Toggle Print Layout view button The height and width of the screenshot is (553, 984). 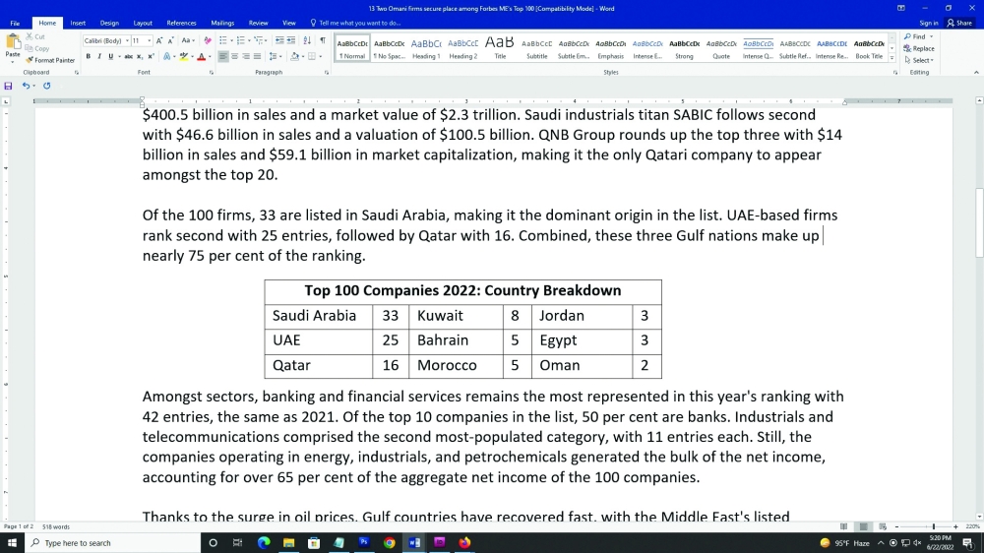click(864, 526)
